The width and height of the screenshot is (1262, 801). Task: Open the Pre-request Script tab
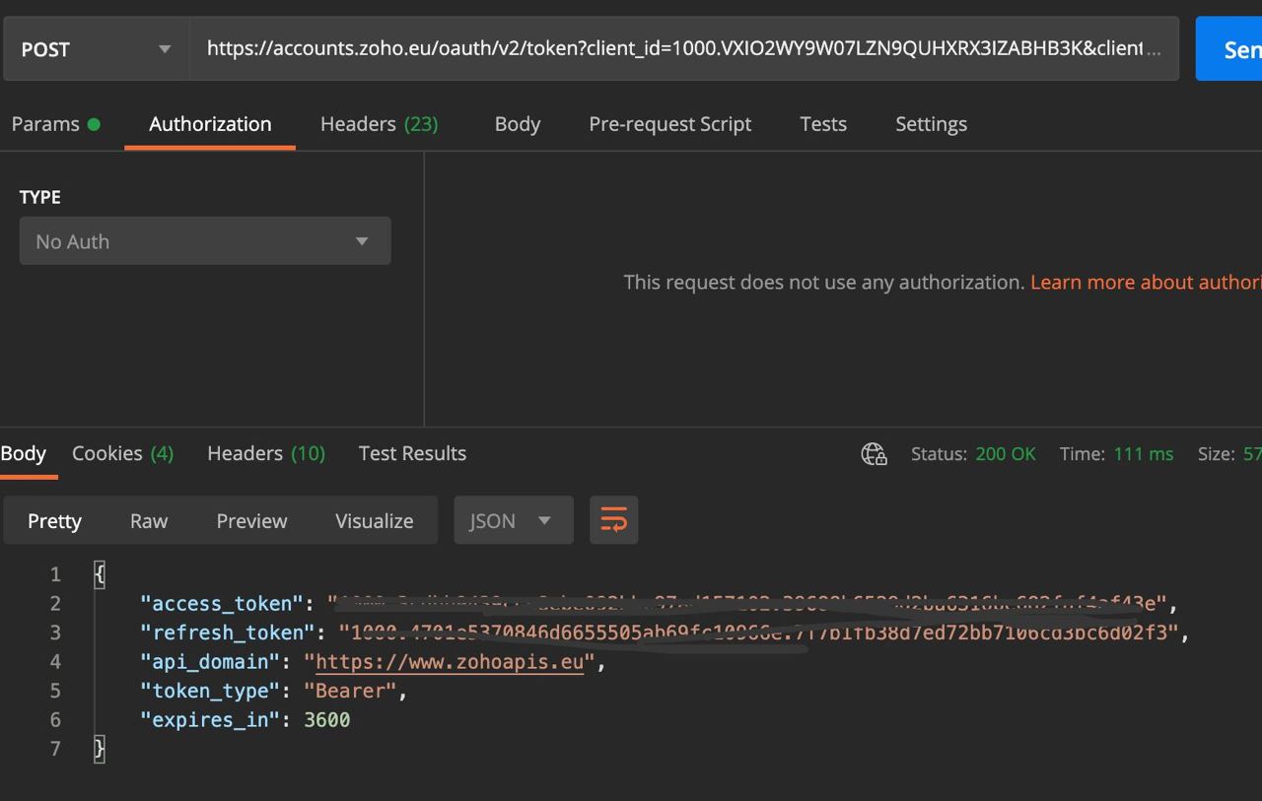tap(670, 124)
